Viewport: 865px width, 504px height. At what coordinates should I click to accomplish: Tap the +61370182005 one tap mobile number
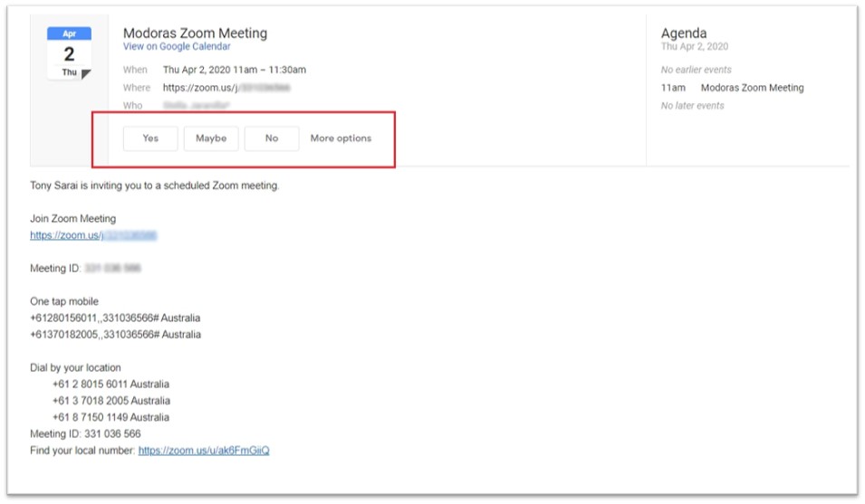[115, 335]
